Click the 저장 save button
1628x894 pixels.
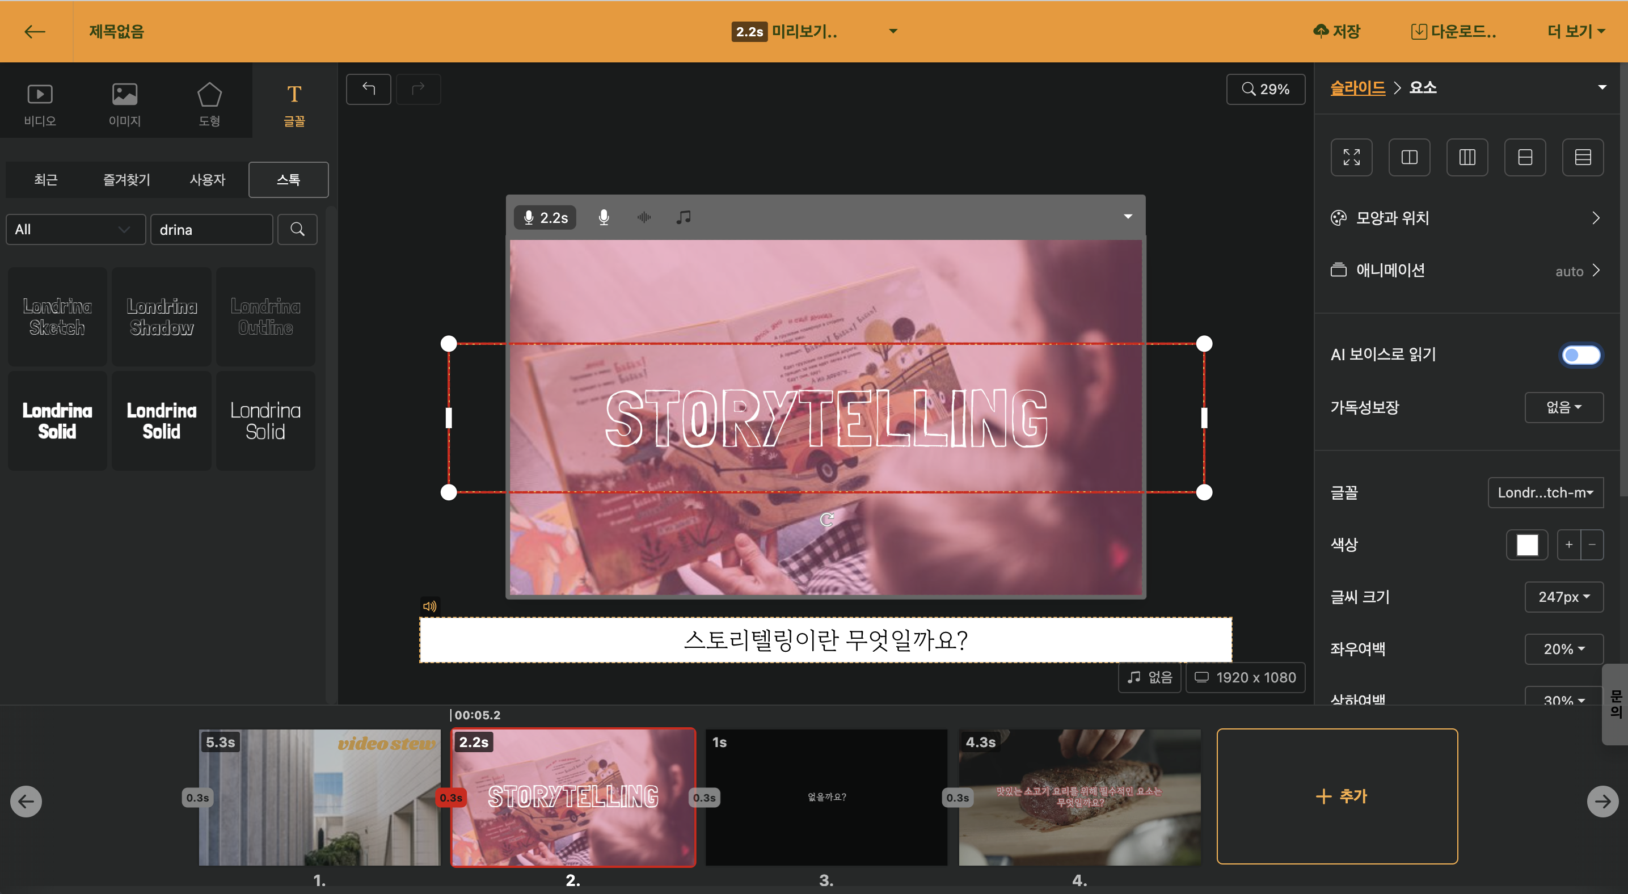(1336, 32)
